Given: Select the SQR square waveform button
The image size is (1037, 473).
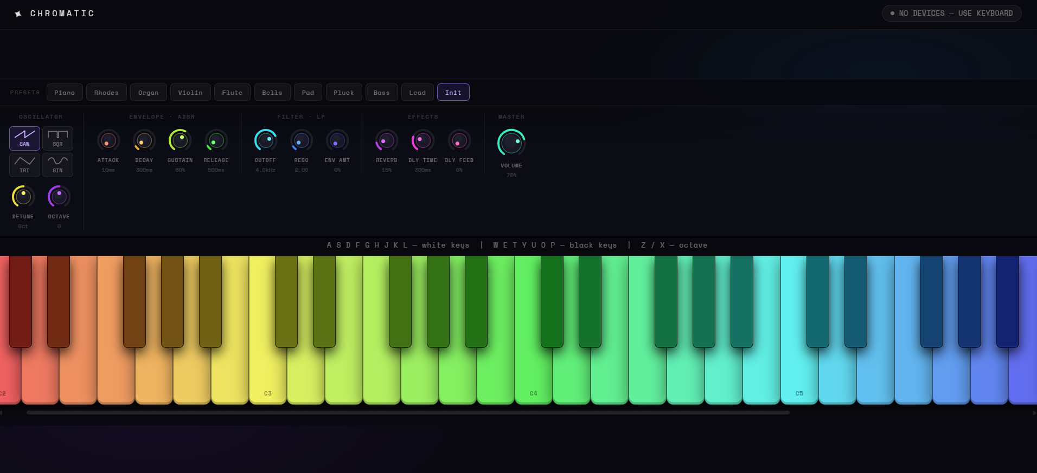Looking at the screenshot, I should point(57,138).
